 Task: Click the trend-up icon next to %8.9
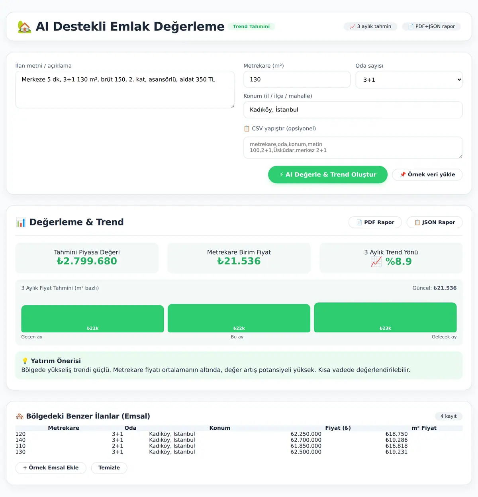(x=376, y=262)
